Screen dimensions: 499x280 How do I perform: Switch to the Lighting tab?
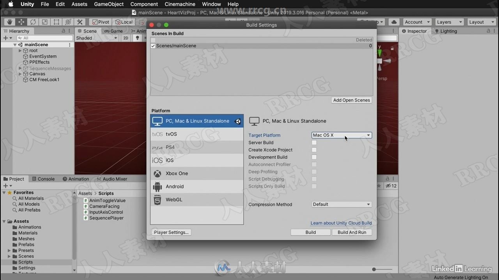(x=445, y=31)
